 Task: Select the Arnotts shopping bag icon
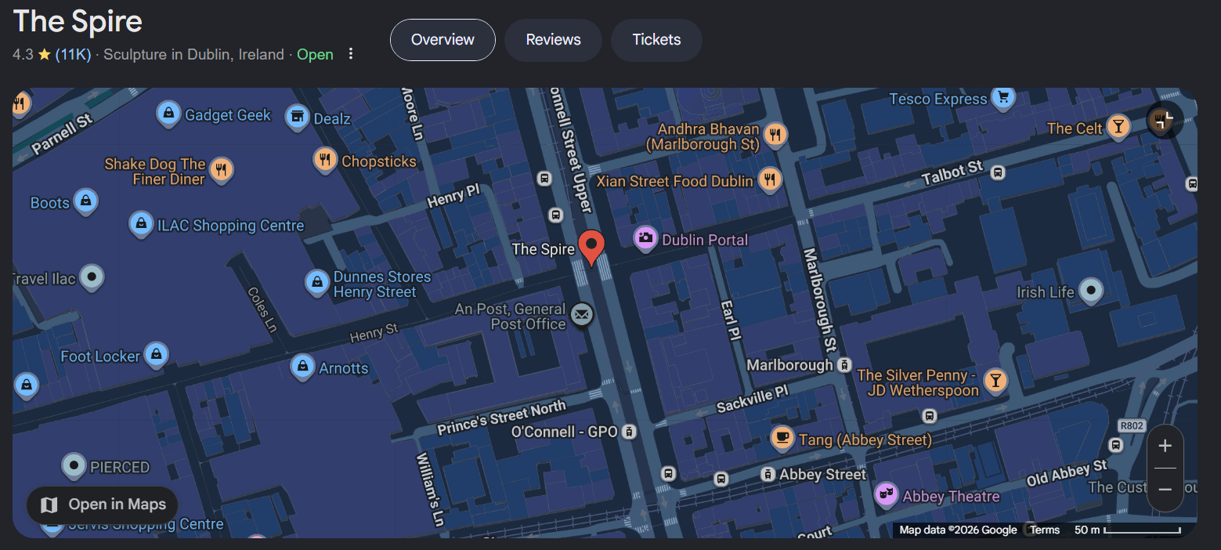302,366
